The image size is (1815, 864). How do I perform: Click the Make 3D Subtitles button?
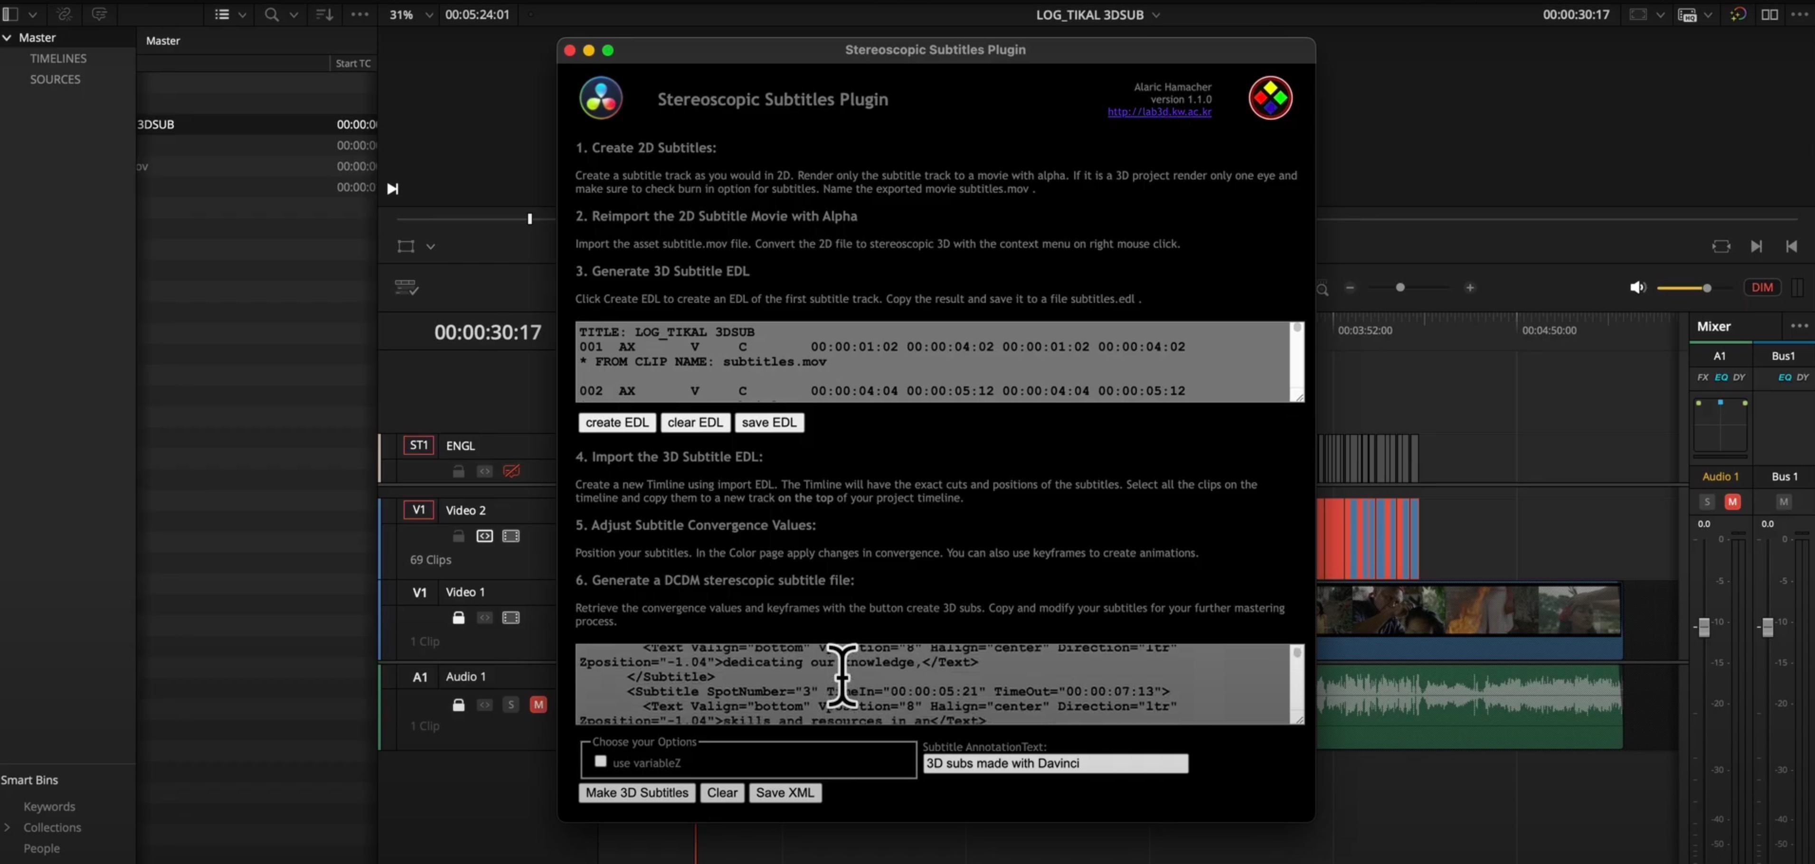(637, 792)
